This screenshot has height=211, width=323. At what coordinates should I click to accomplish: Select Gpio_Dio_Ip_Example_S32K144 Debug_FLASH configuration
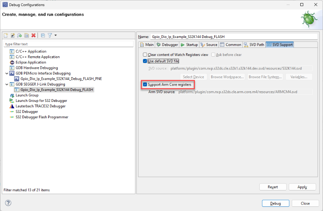[x=54, y=90]
